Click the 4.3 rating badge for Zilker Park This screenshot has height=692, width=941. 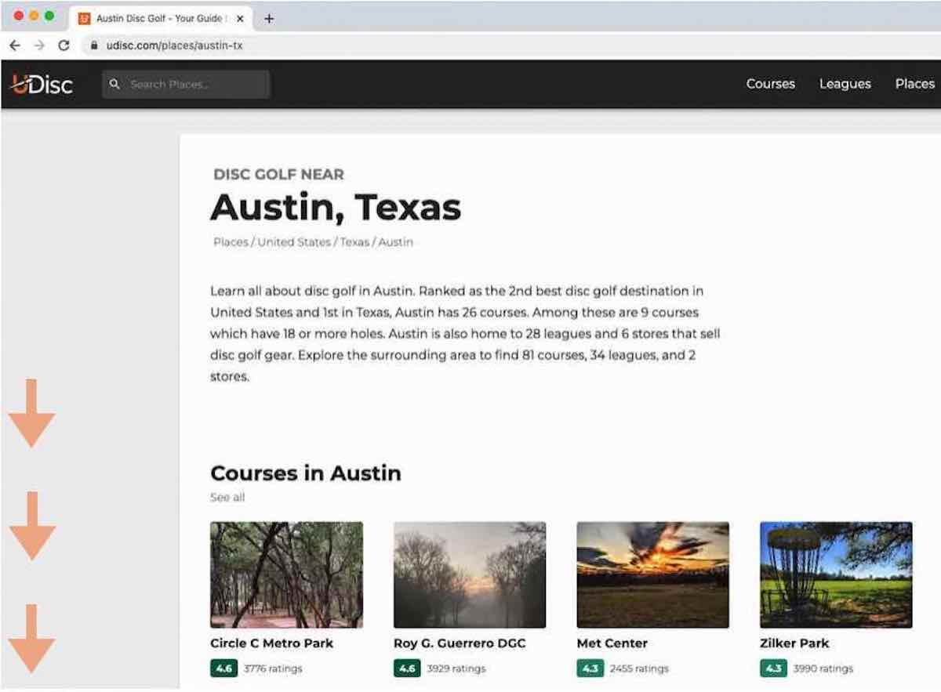773,668
